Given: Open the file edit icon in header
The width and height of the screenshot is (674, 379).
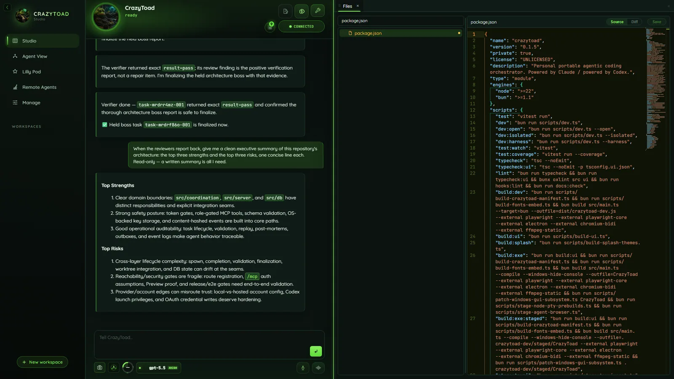Looking at the screenshot, I should pyautogui.click(x=286, y=11).
